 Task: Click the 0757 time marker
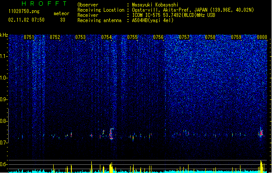pyautogui.click(x=184, y=37)
